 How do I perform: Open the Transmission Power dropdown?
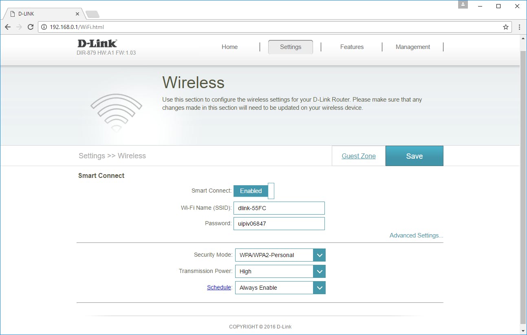coord(280,271)
